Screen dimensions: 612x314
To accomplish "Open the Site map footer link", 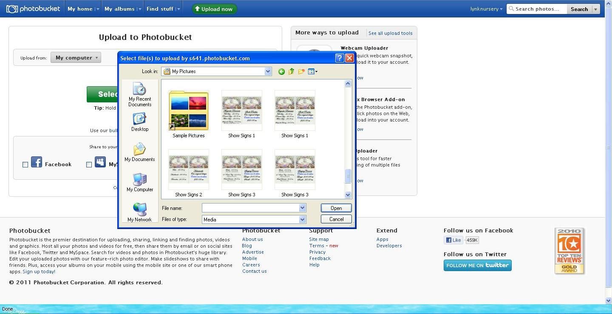I will (x=319, y=239).
